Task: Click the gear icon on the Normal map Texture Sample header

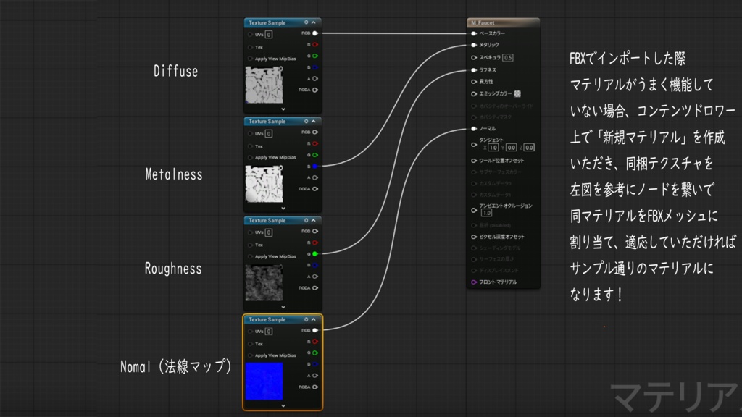Action: (307, 321)
